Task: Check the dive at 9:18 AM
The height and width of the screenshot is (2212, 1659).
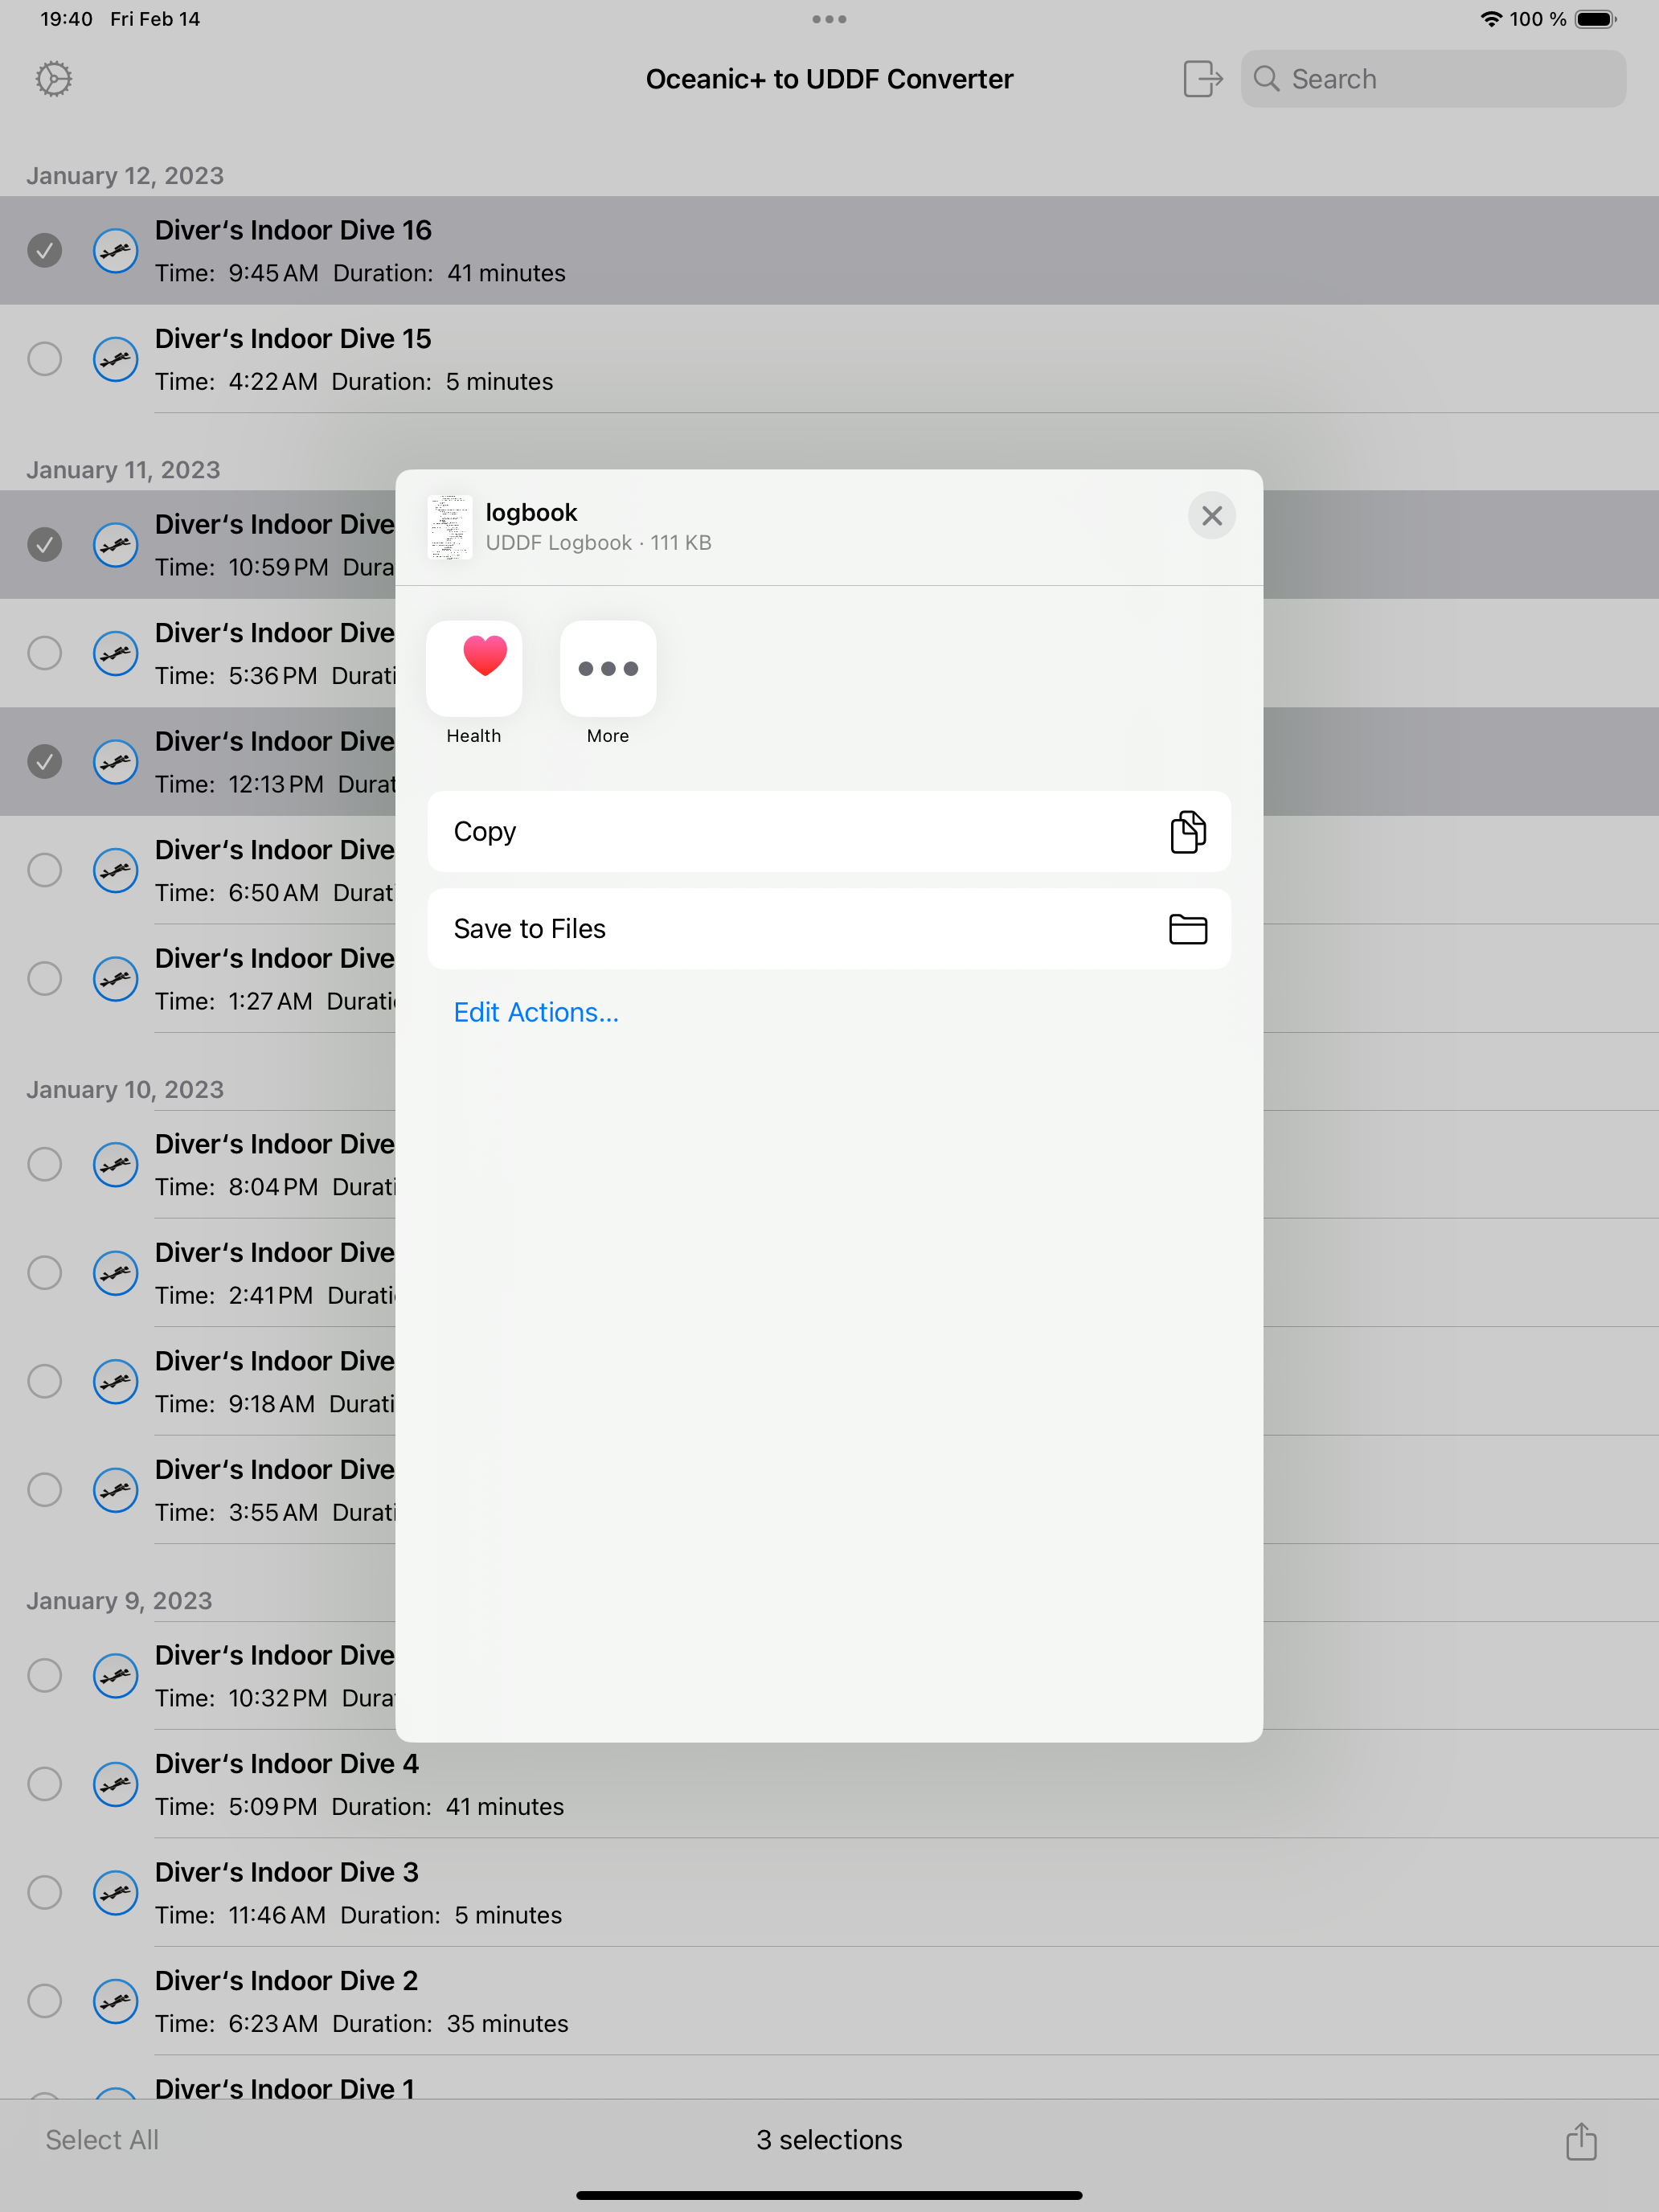Action: coord(45,1381)
